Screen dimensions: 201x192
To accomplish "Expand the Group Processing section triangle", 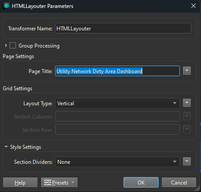I will tap(6, 45).
